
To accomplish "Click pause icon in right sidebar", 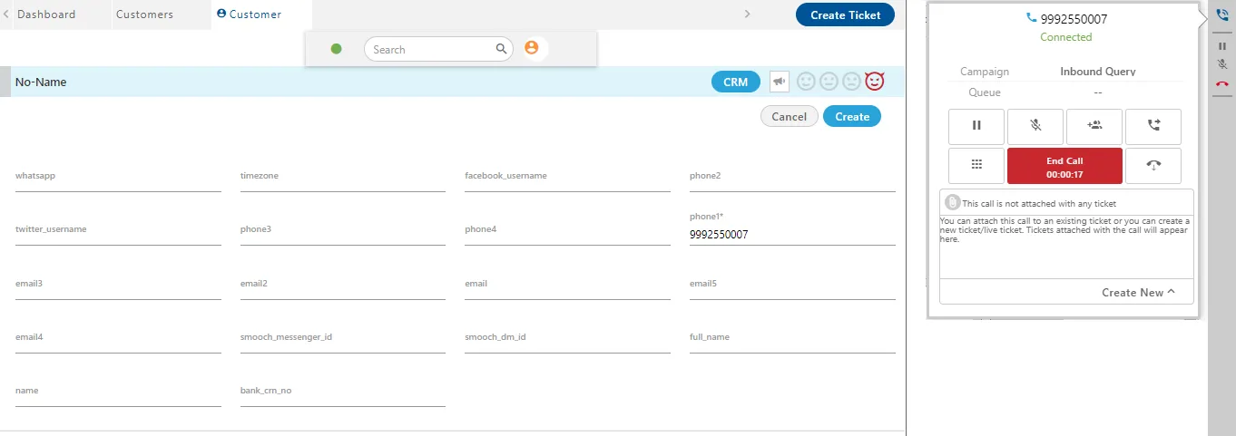I will pos(1222,46).
